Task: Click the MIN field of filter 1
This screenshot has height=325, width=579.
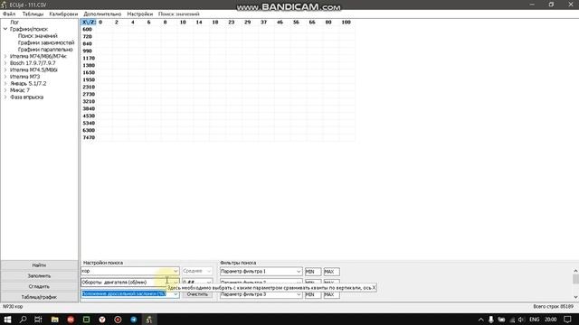Action: click(313, 272)
